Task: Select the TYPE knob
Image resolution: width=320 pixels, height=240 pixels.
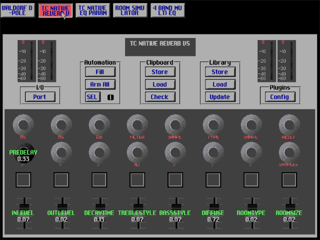Action: point(213,124)
